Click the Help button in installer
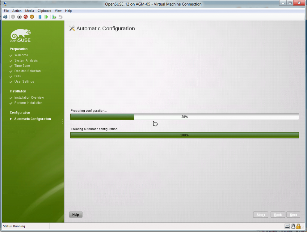The image size is (307, 232). tap(76, 215)
